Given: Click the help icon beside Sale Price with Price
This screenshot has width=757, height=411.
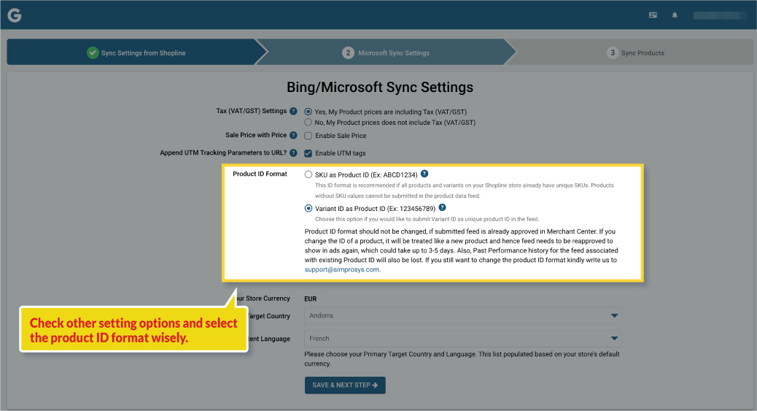Looking at the screenshot, I should (293, 135).
